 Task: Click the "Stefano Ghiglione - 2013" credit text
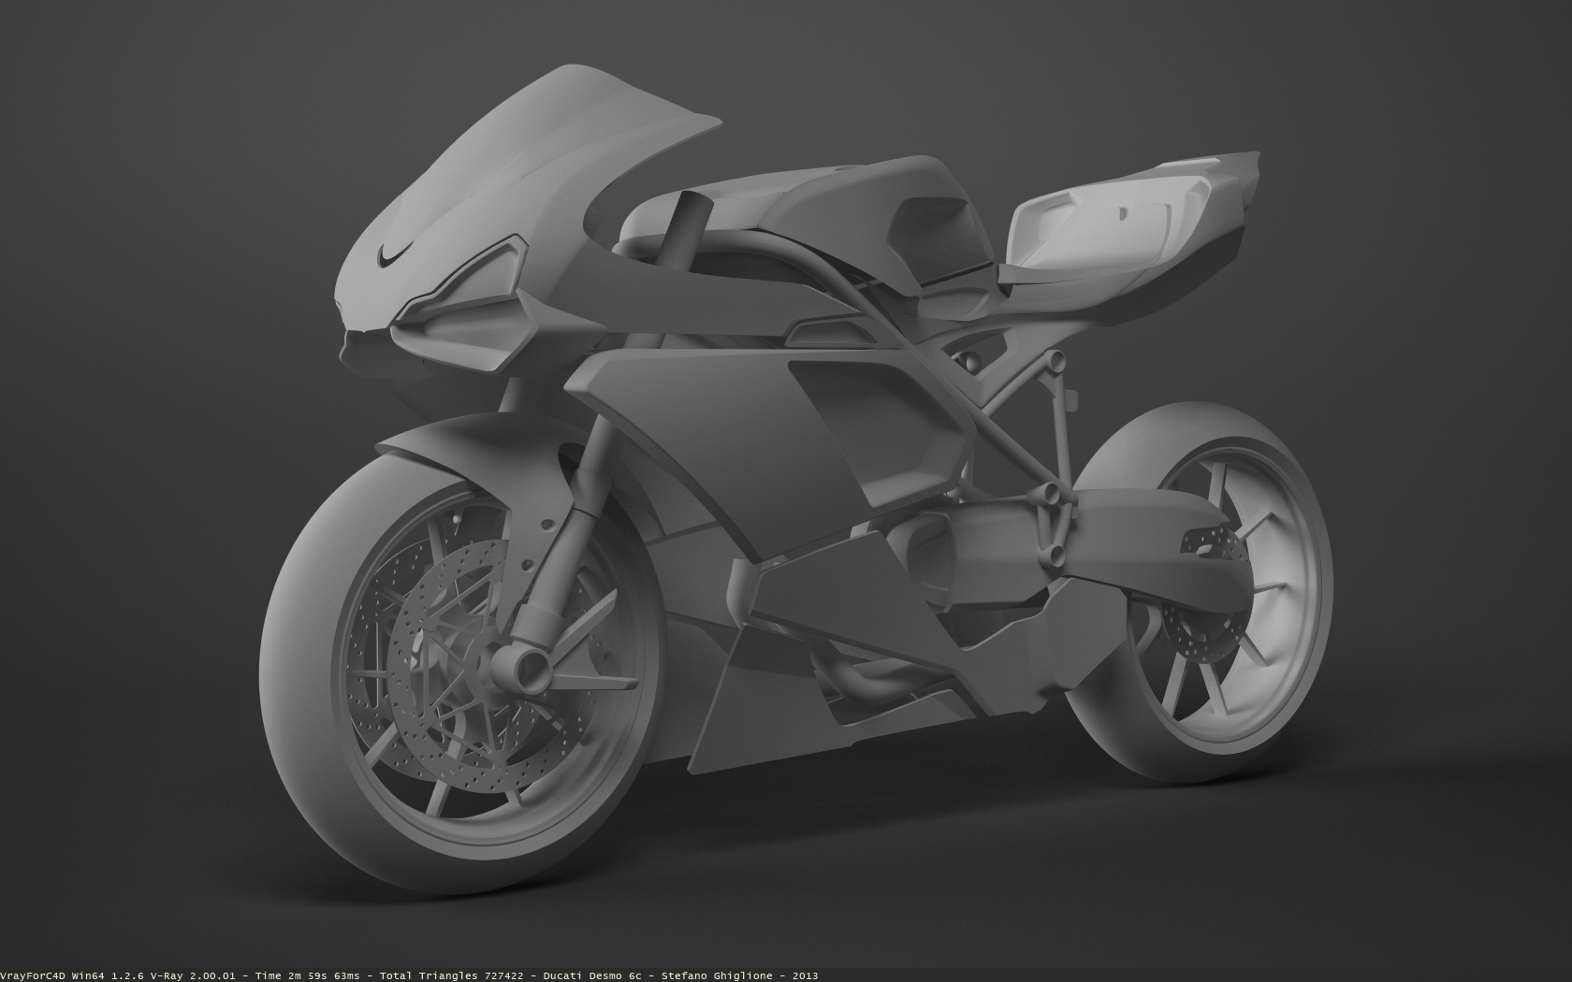[739, 975]
